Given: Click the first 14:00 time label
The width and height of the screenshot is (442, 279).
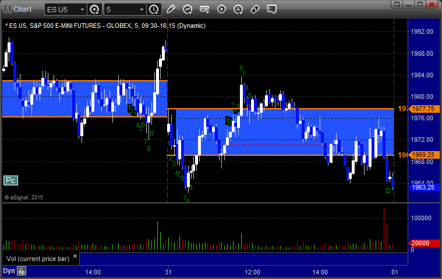Looking at the screenshot, I should pyautogui.click(x=93, y=272).
